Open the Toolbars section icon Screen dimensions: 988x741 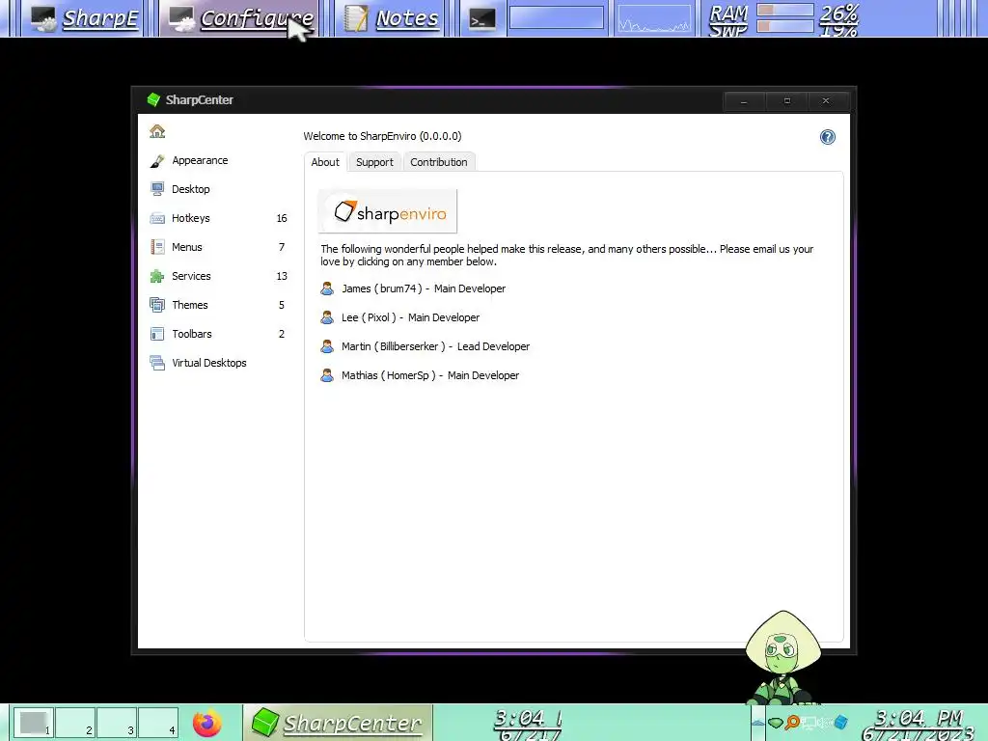click(157, 334)
